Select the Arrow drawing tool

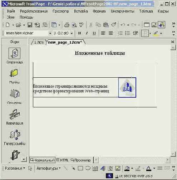click(x=73, y=168)
